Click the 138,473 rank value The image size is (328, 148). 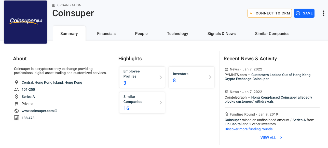(28, 118)
